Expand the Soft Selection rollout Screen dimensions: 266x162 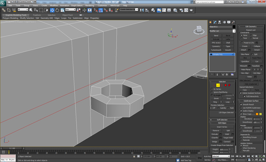[x=222, y=120]
